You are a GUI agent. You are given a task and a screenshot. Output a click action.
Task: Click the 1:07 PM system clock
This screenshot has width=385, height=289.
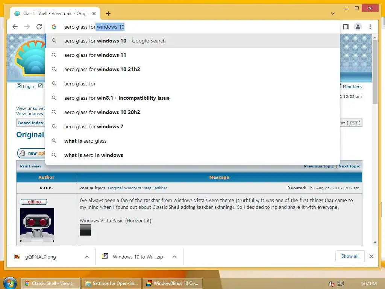pyautogui.click(x=369, y=284)
